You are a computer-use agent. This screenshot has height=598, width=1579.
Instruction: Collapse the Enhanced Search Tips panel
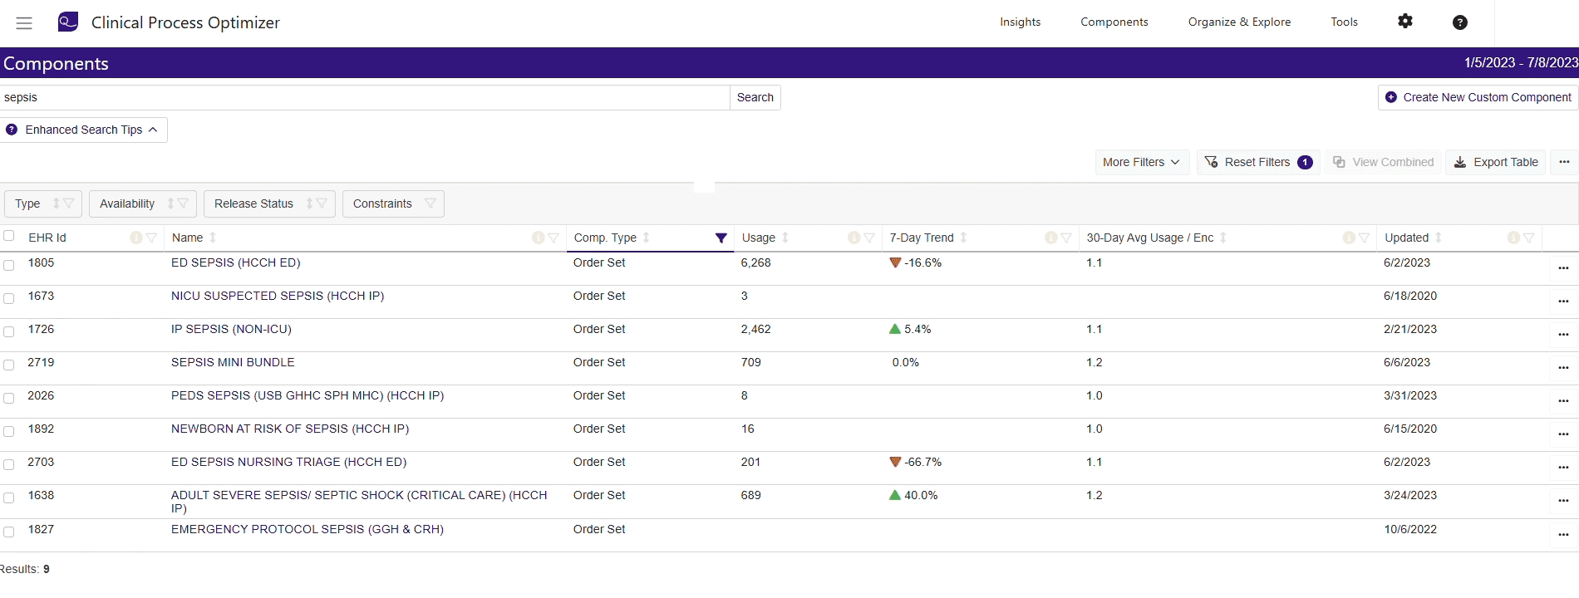(x=83, y=130)
